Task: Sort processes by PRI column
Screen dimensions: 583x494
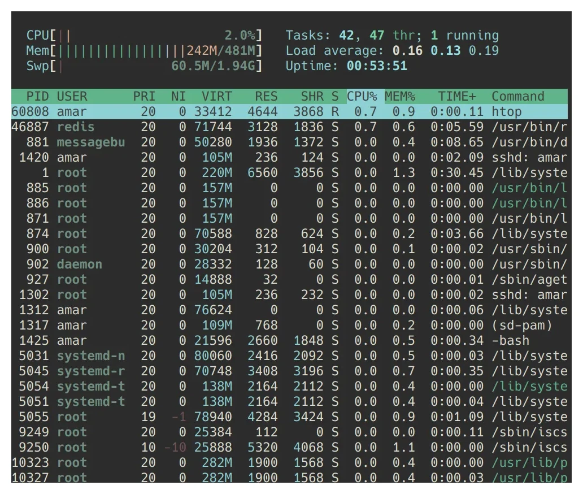Action: tap(144, 96)
